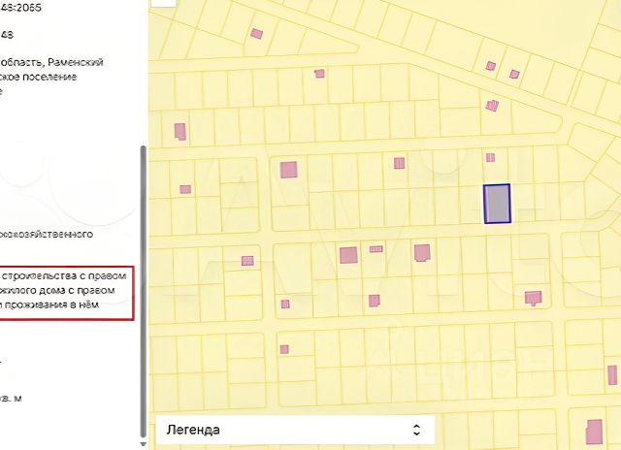The width and height of the screenshot is (621, 450).
Task: Click the сельскохозяйственного category text in left panel
Action: coord(47,234)
